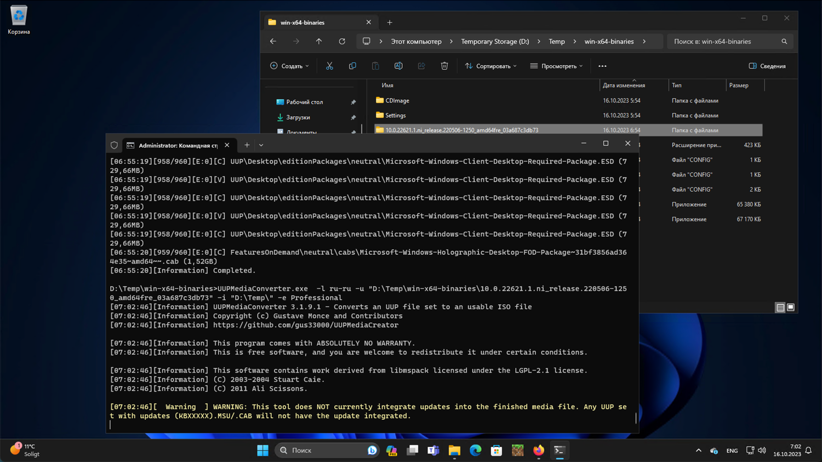Click the search magnifier in Explorer
Viewport: 822px width, 462px height.
[784, 41]
